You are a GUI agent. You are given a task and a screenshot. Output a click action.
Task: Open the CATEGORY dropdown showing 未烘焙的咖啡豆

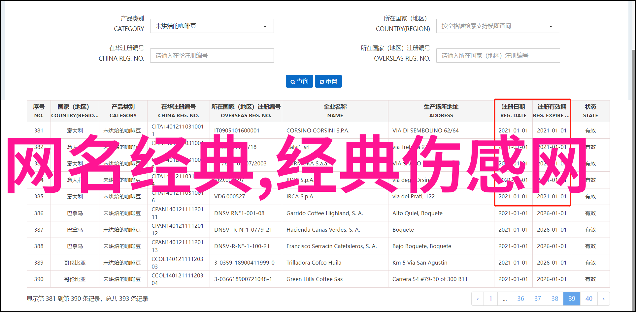coord(212,26)
